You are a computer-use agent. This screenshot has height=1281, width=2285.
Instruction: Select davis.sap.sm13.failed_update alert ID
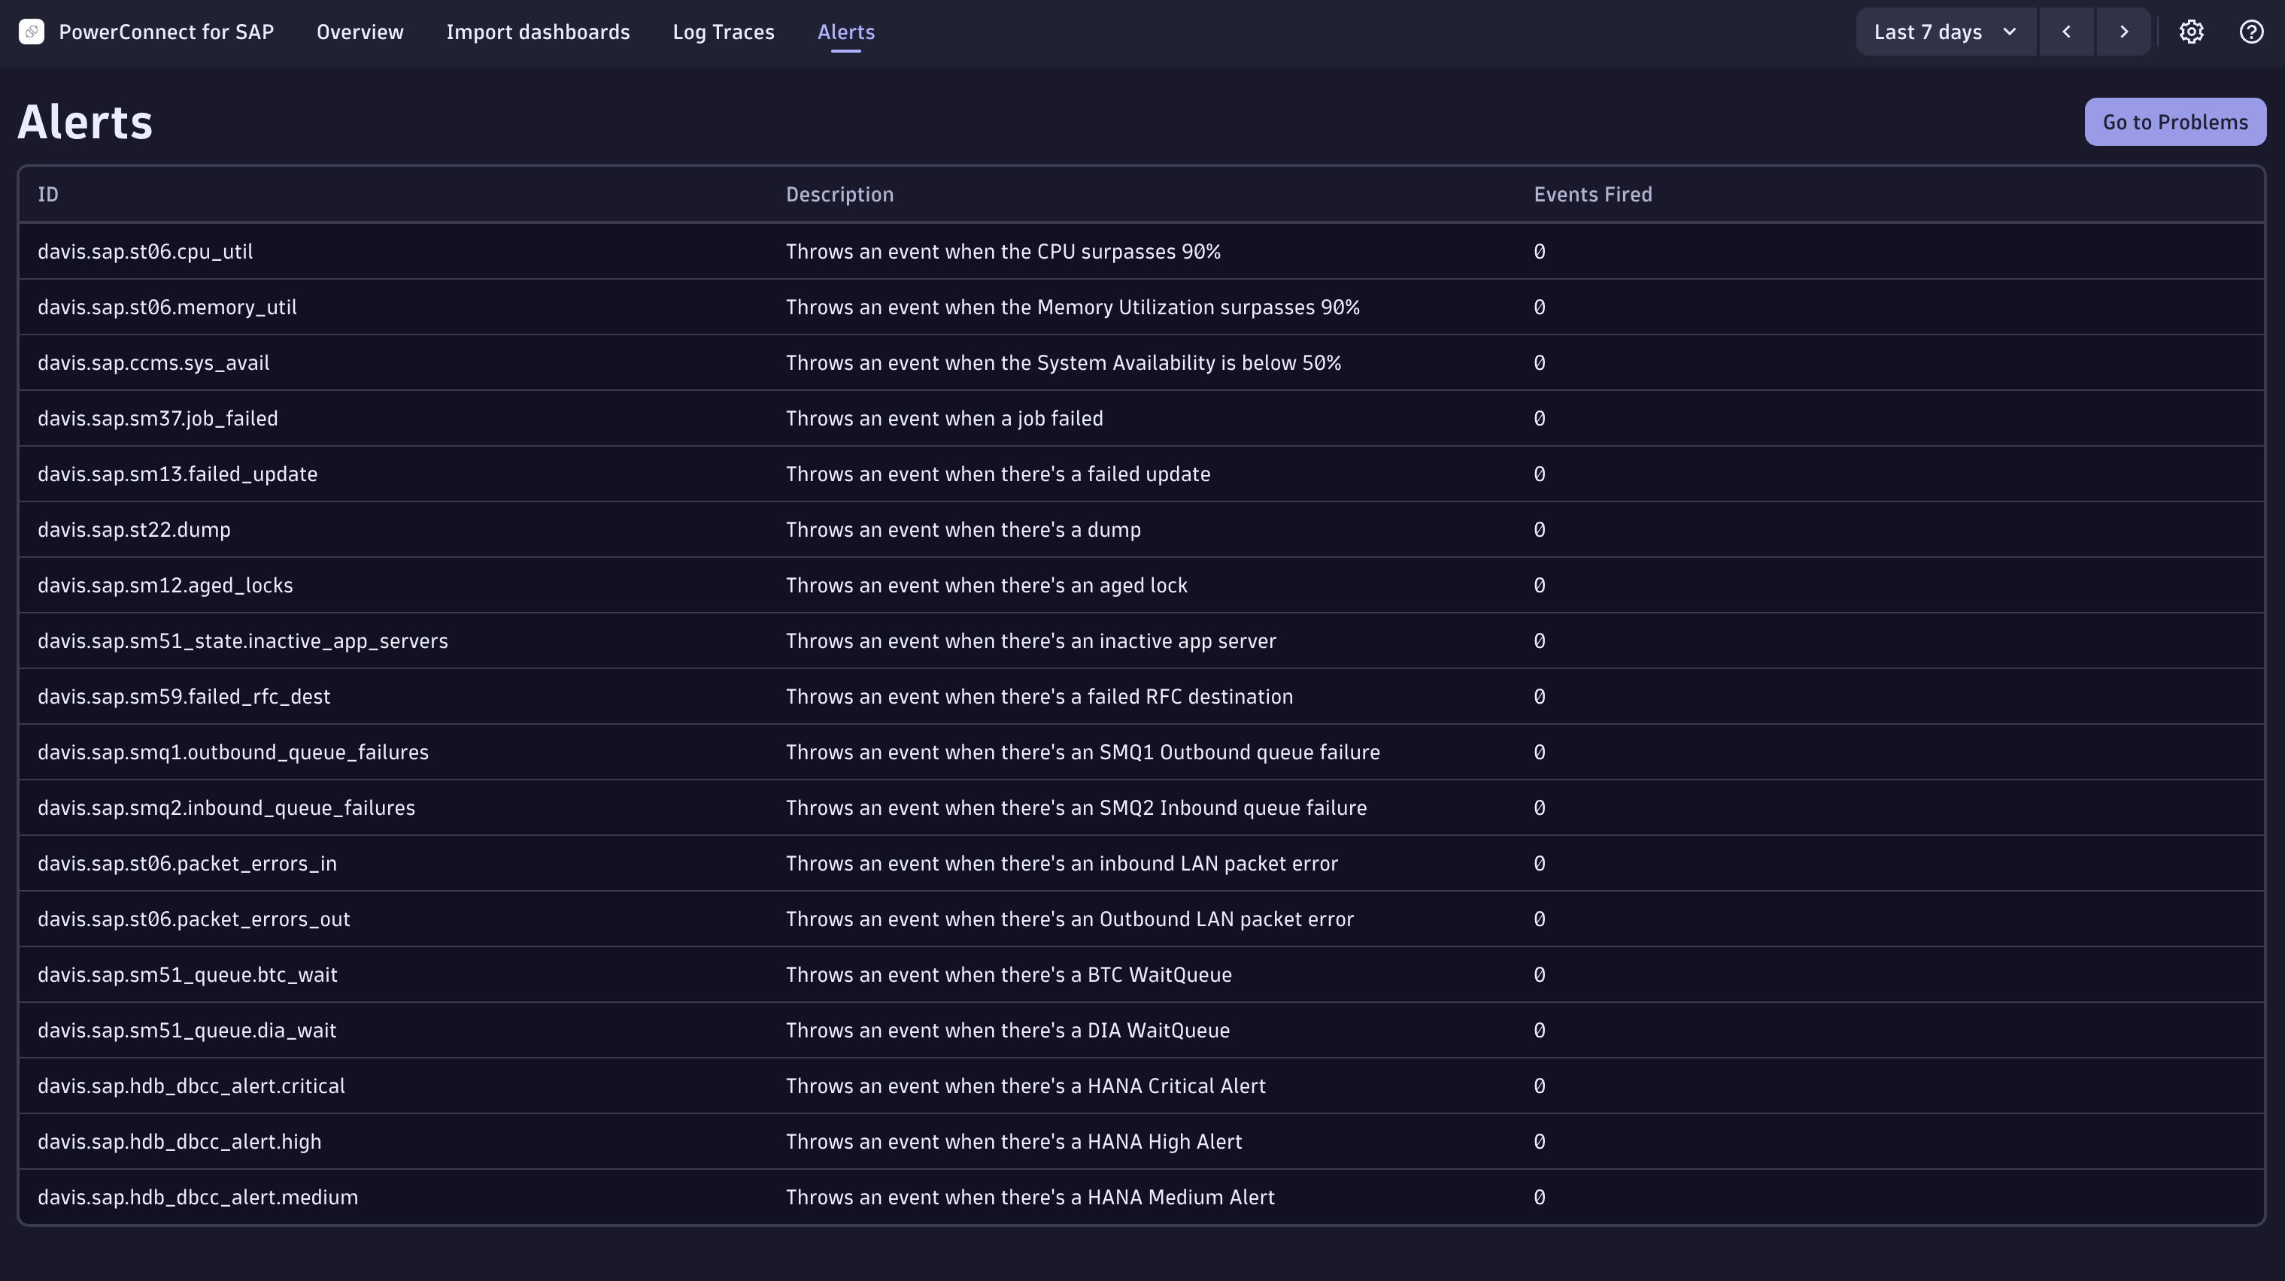178,474
